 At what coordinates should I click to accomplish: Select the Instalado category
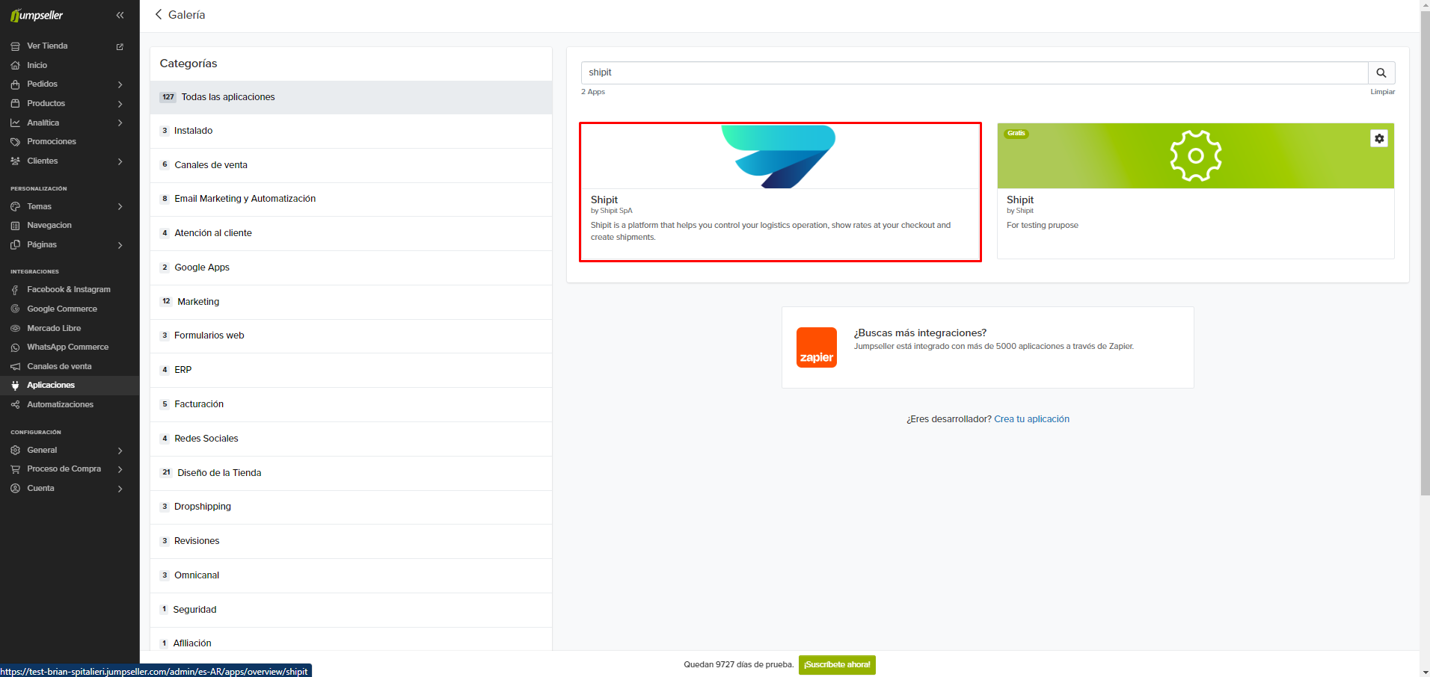click(x=351, y=131)
